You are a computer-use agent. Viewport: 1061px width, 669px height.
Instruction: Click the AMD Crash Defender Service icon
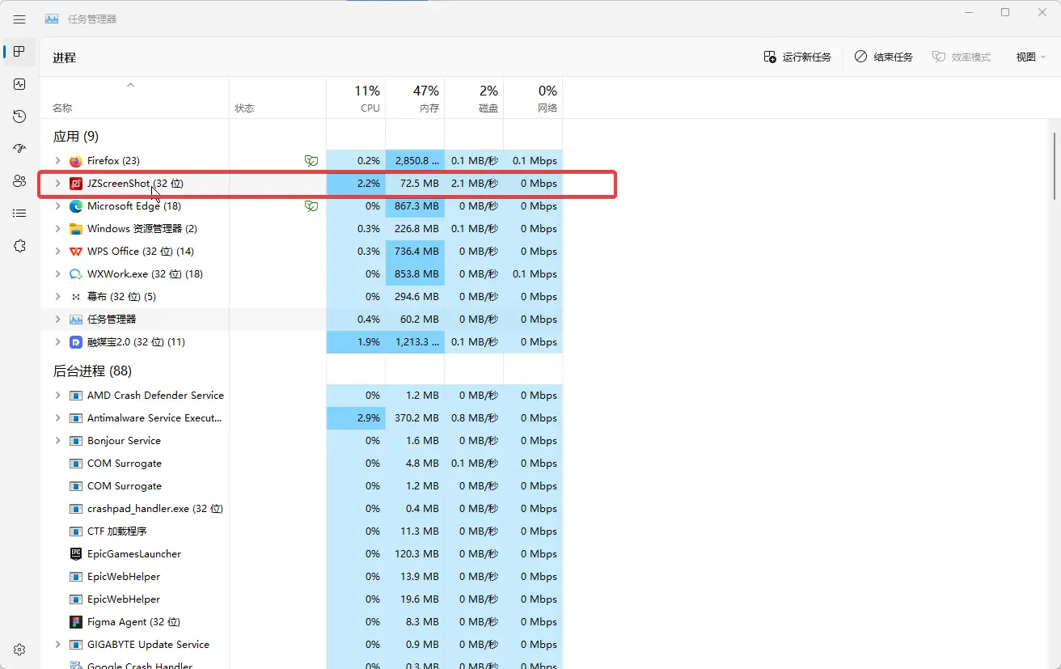tap(76, 396)
